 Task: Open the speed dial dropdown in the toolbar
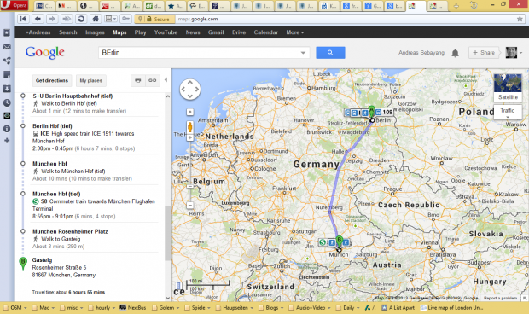(111, 19)
